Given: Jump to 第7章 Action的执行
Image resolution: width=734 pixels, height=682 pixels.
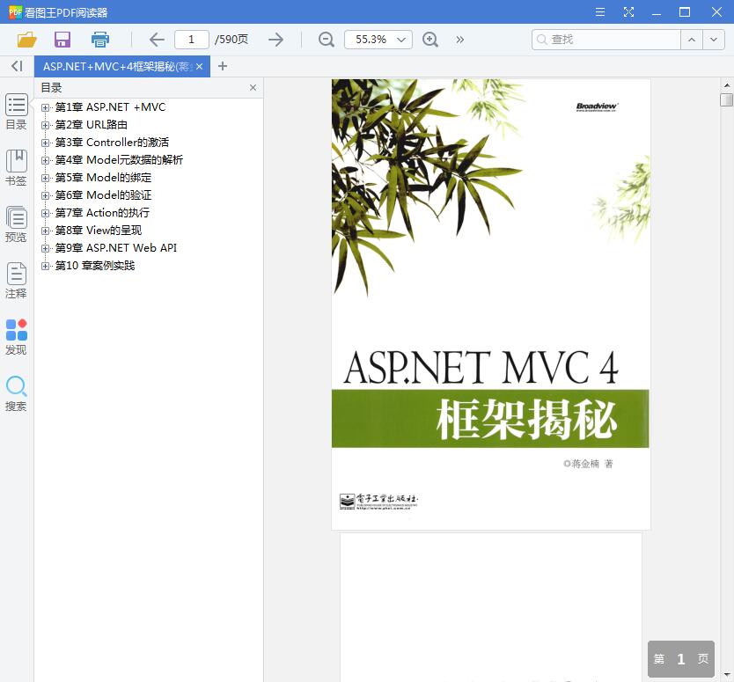Looking at the screenshot, I should tap(102, 213).
